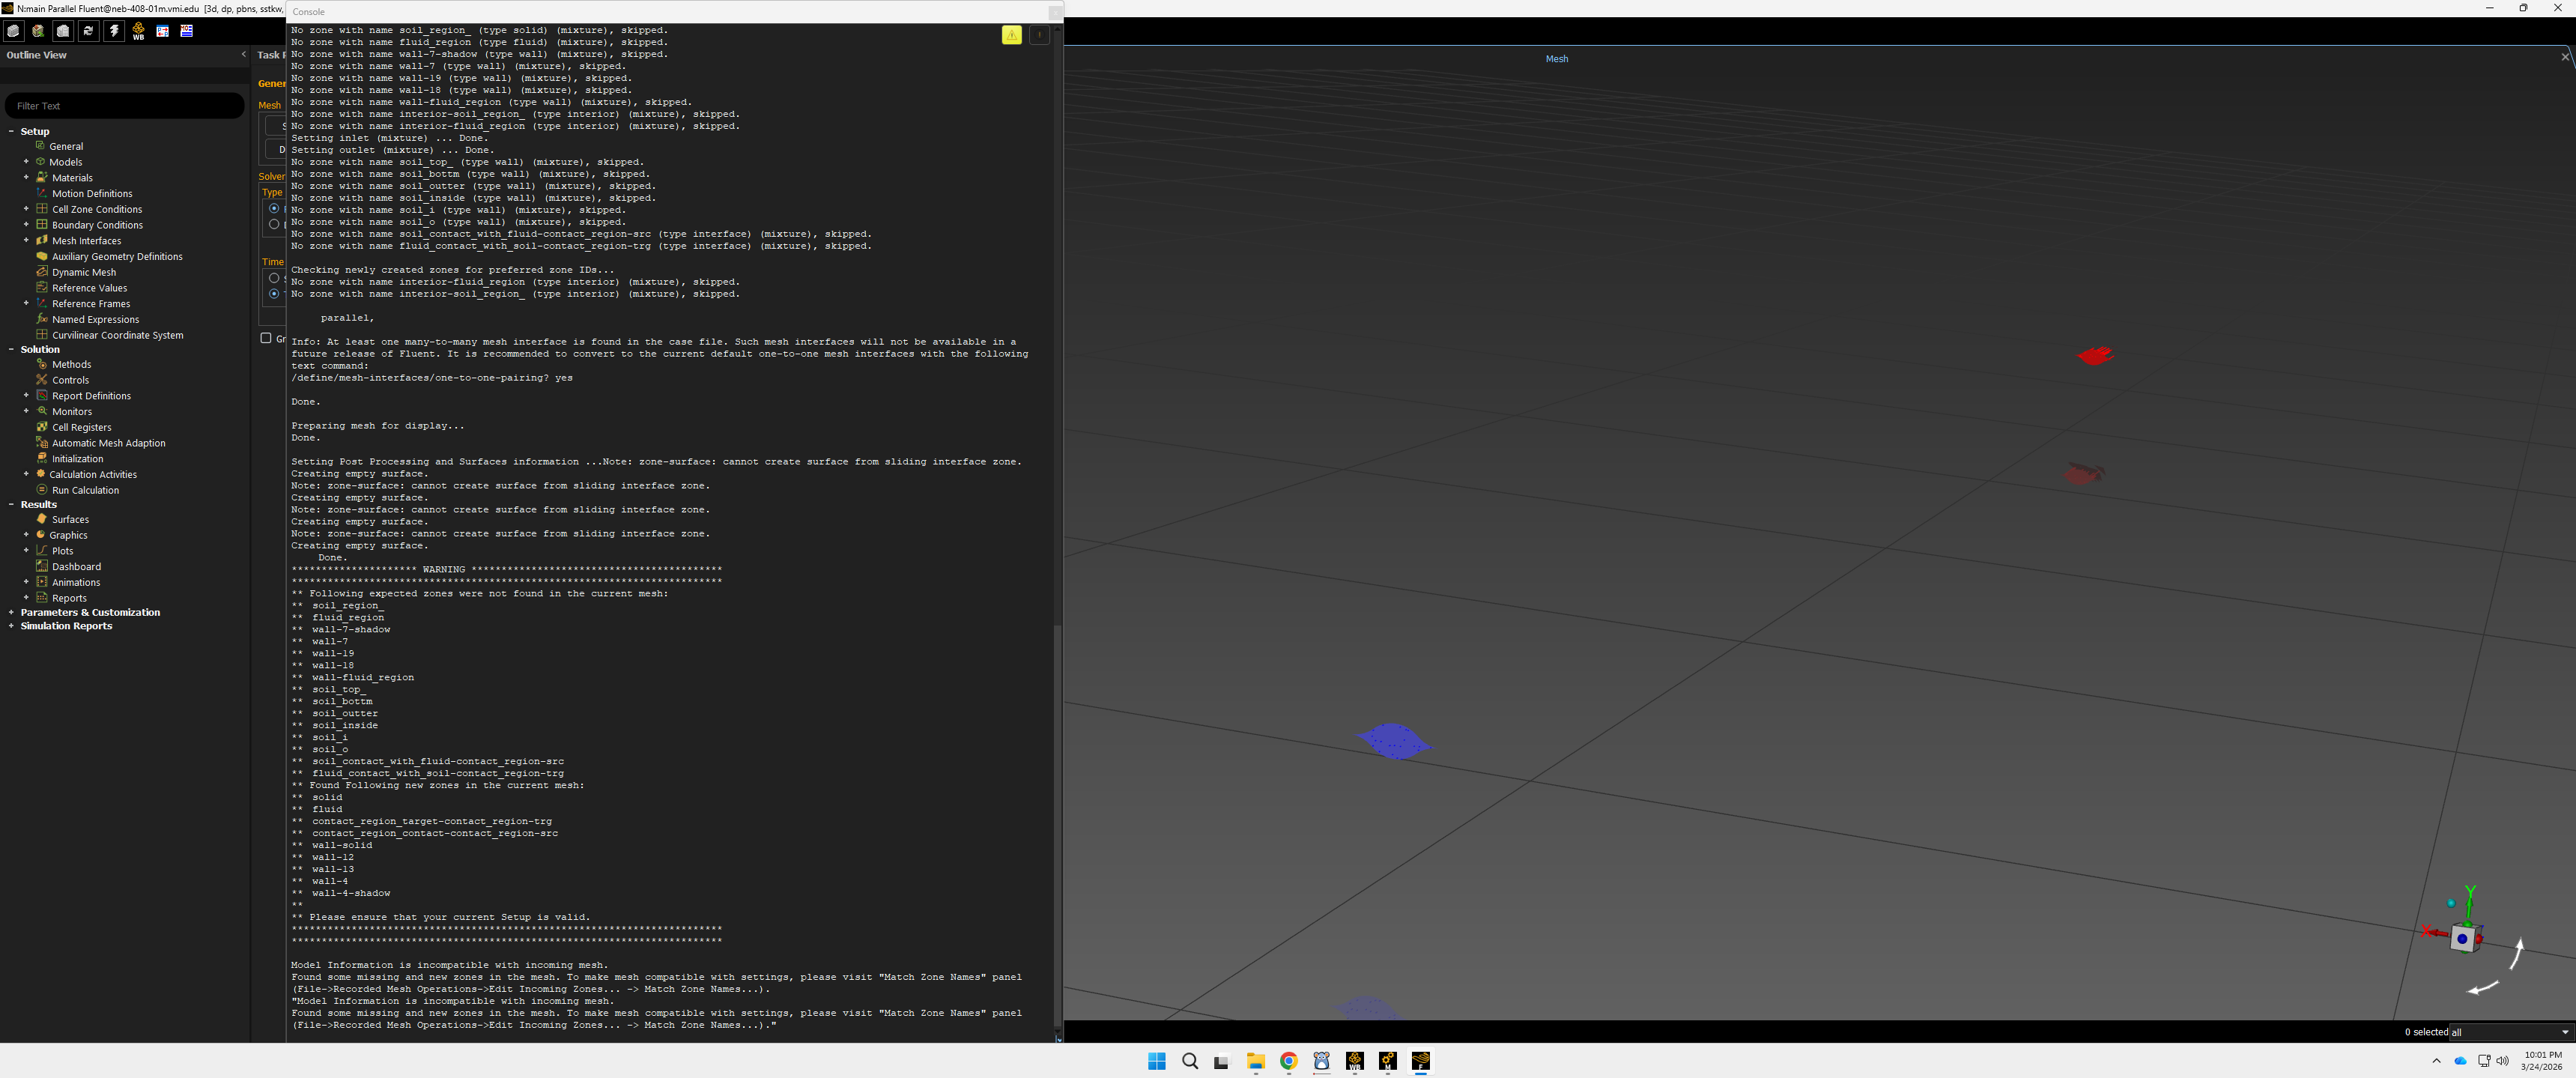Open Chrome from the Windows taskbar
The width and height of the screenshot is (2576, 1078).
click(1288, 1061)
